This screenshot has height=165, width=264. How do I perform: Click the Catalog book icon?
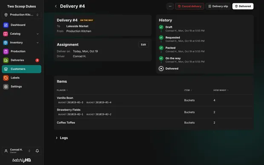[x=6, y=34]
